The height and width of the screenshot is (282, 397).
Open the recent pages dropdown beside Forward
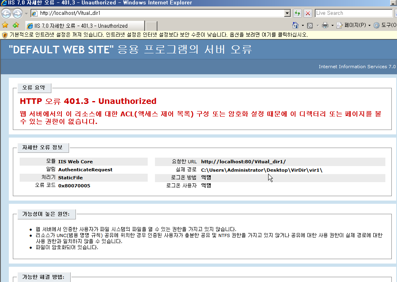click(26, 13)
